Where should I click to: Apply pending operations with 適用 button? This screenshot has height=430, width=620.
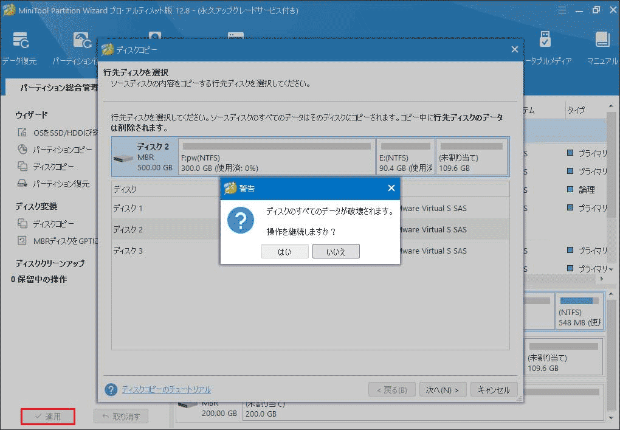tap(47, 416)
